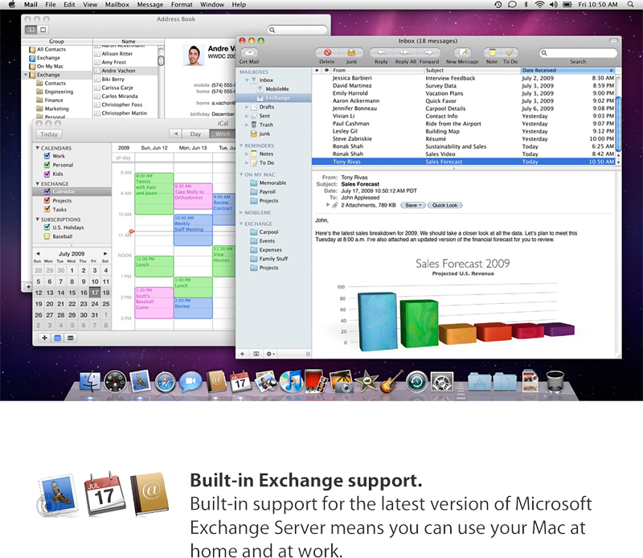Toggle the Exchange Projects calendar checkbox
Screen dimensions: 643x558
(x=47, y=201)
